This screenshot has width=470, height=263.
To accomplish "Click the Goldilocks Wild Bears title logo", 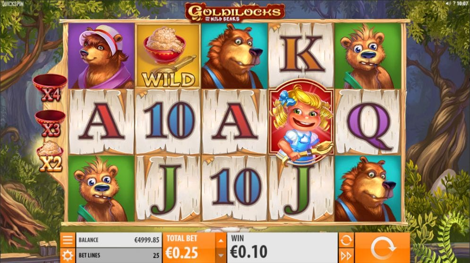I will 235,12.
